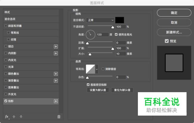Open the contour picker dropdown arrow
Viewport: 194px width, 123px height.
pos(97,69)
